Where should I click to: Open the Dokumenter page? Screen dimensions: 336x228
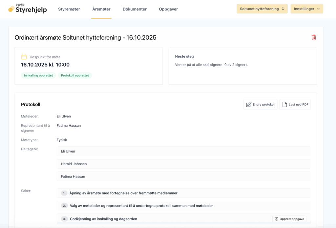135,9
